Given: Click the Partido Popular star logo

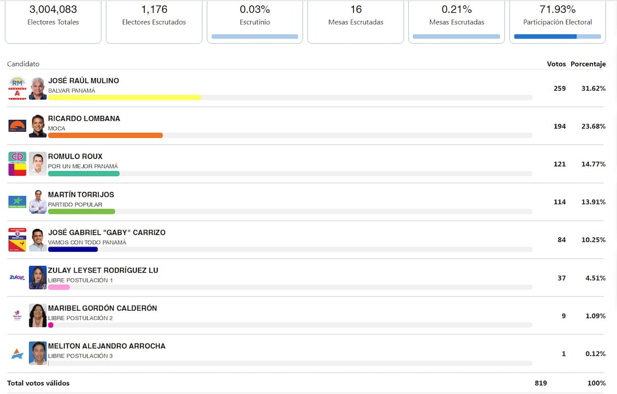Looking at the screenshot, I should tap(17, 202).
